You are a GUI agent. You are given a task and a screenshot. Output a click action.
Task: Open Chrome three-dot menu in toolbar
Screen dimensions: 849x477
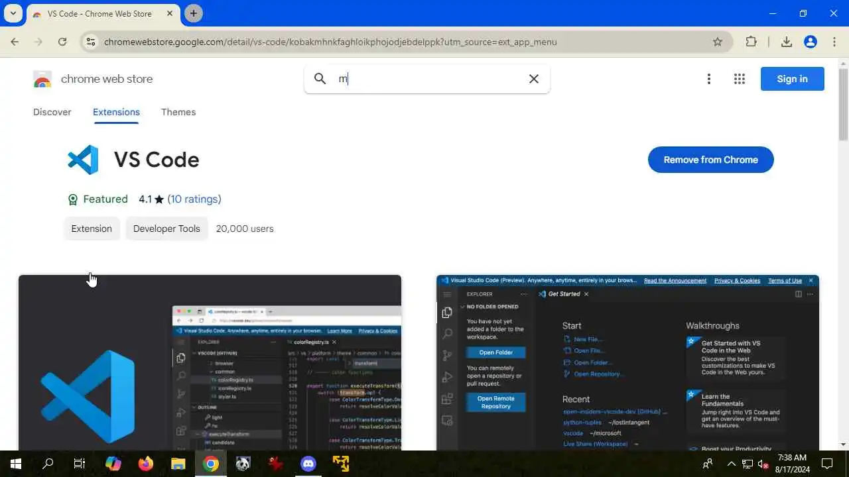(834, 42)
